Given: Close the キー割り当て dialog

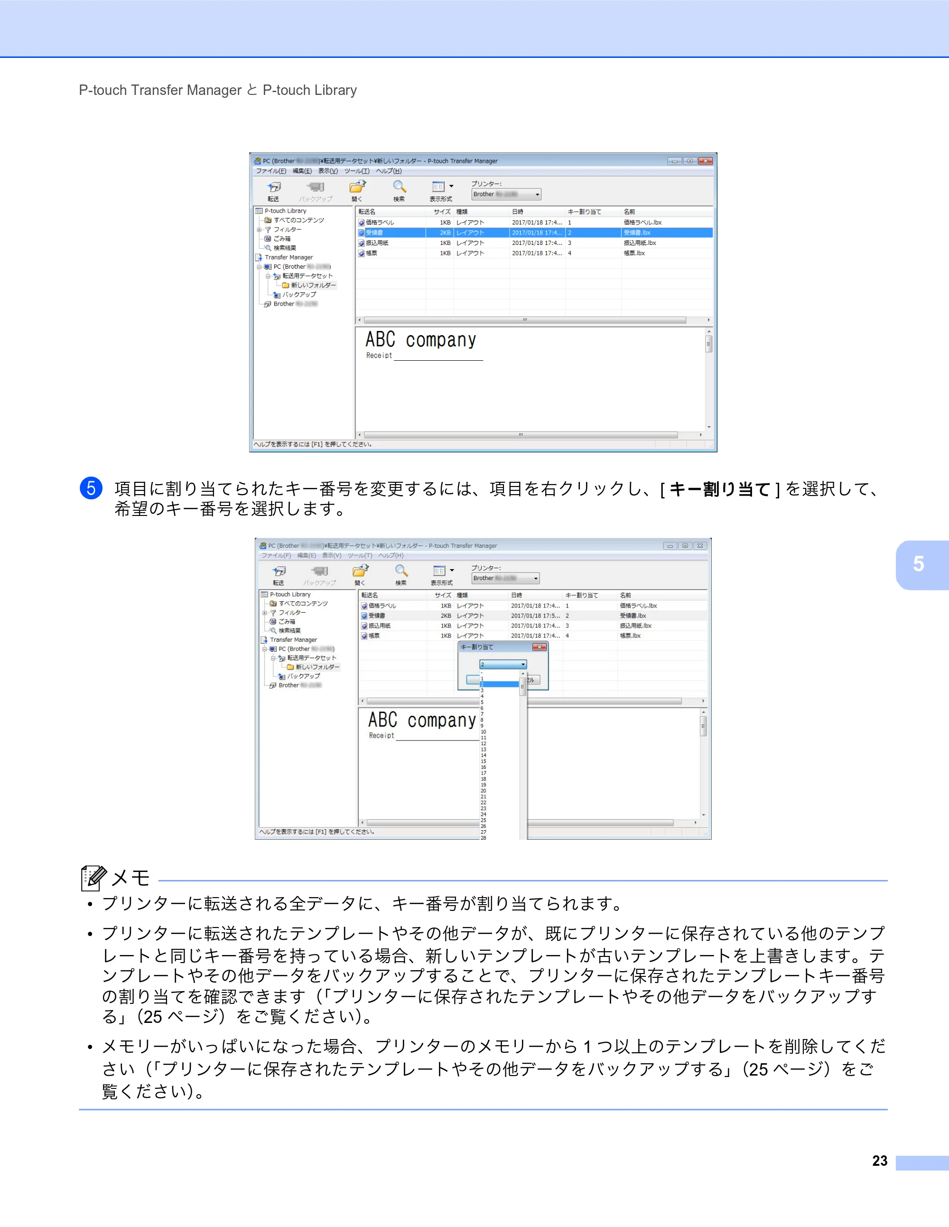Looking at the screenshot, I should 539,647.
